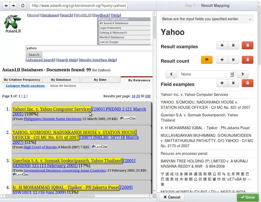Open the Advanced Search link
Viewport: 261px width, 202px height.
coord(41,60)
